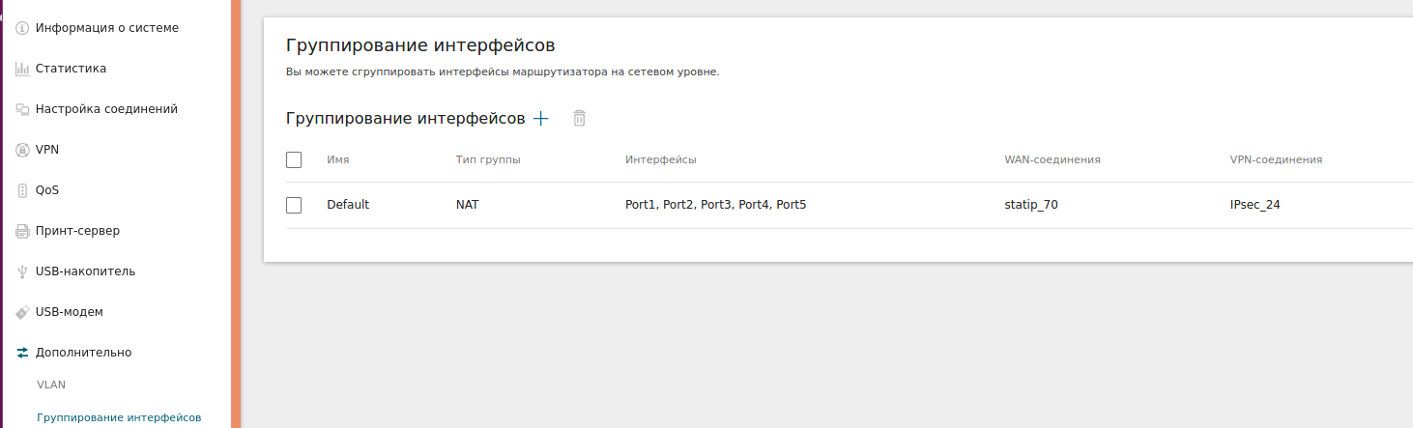
Task: Click the connection settings icon
Action: [x=22, y=109]
